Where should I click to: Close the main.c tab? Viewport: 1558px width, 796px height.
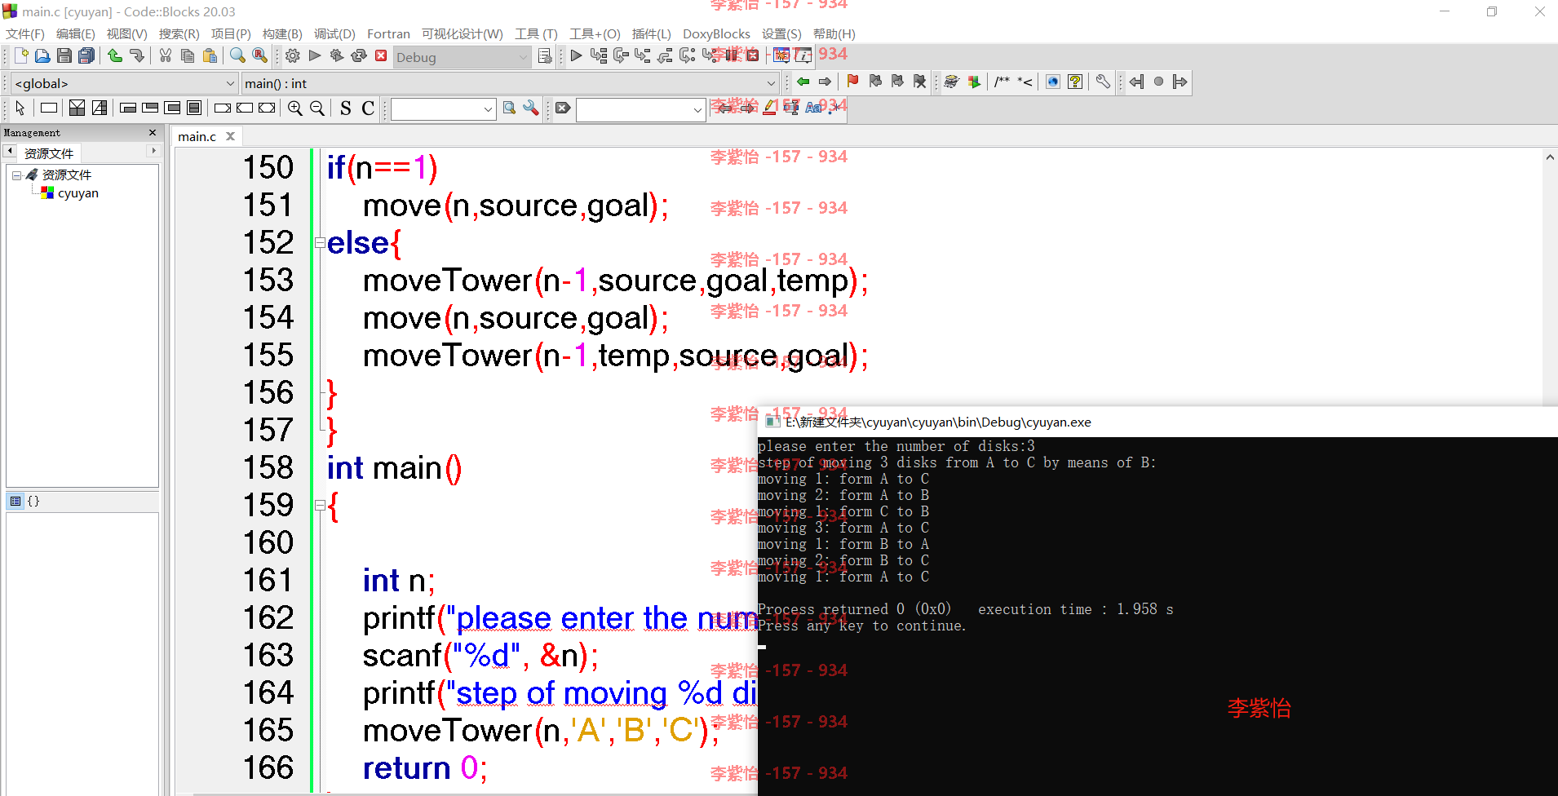pyautogui.click(x=231, y=136)
